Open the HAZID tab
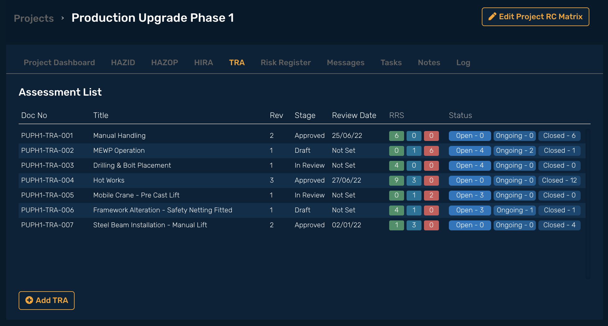The width and height of the screenshot is (608, 326). [123, 62]
